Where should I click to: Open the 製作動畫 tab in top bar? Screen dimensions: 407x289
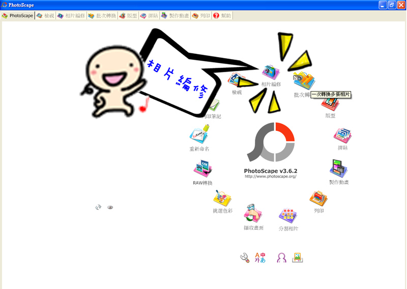pyautogui.click(x=175, y=16)
